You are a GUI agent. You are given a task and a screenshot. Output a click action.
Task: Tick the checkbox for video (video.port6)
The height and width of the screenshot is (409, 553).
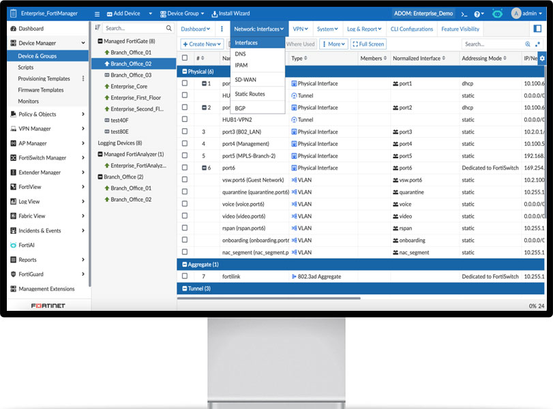click(x=185, y=216)
